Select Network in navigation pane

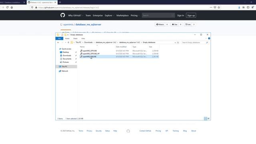click(65, 71)
